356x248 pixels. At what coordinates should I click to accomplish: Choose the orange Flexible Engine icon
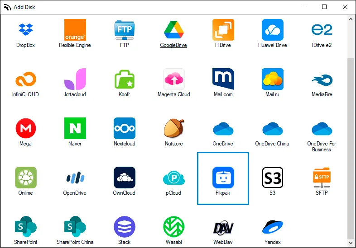(x=75, y=30)
